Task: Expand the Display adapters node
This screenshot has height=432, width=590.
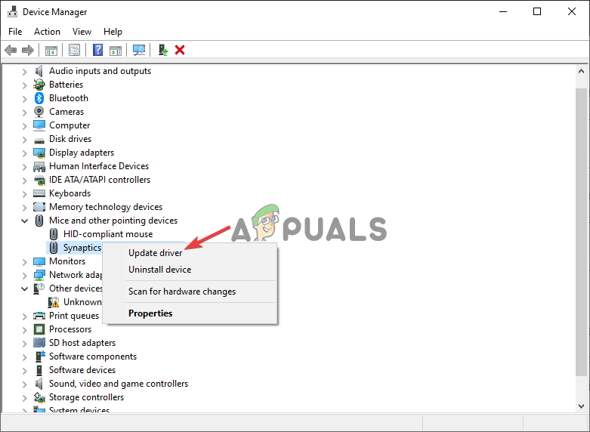Action: [24, 153]
